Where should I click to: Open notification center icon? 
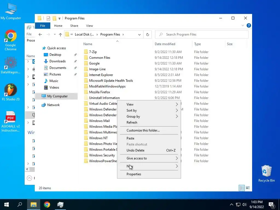coord(271,205)
